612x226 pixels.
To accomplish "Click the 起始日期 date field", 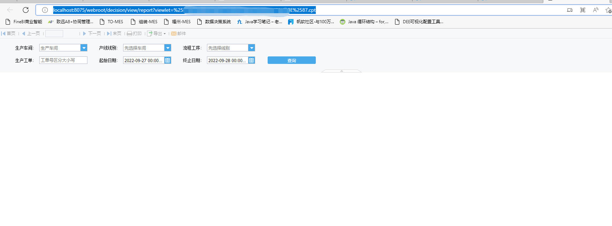I will [x=143, y=60].
